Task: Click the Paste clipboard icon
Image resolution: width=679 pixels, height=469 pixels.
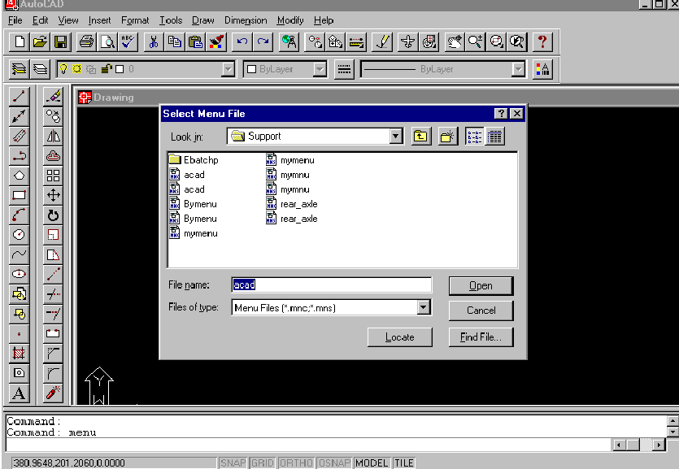Action: click(x=195, y=42)
